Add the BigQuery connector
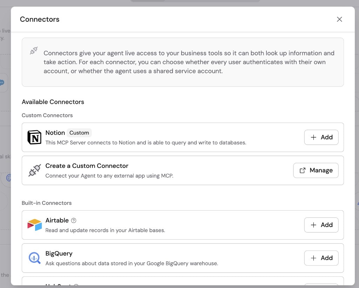This screenshot has height=288, width=359. (x=321, y=258)
